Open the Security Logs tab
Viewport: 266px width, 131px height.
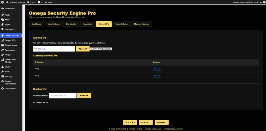point(122,24)
